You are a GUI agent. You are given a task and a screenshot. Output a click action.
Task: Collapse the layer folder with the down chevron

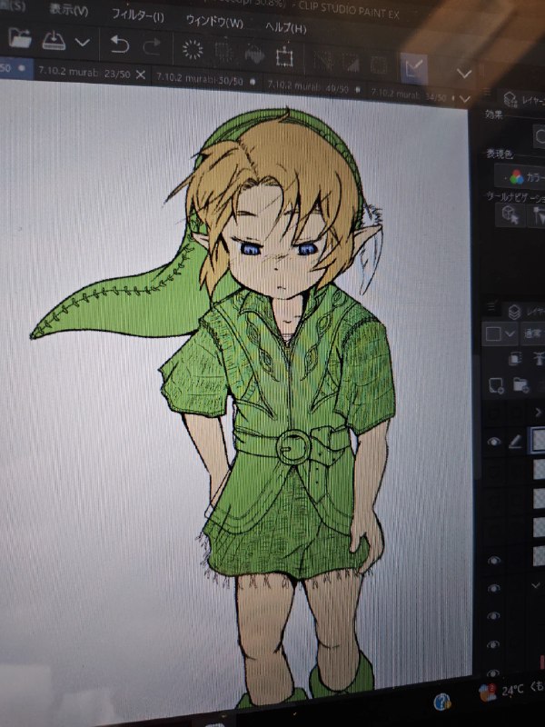(535, 586)
